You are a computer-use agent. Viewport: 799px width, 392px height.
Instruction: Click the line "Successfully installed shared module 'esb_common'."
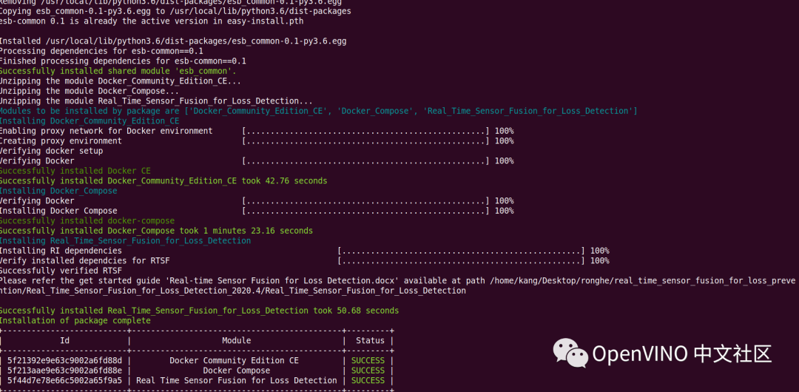(x=118, y=71)
